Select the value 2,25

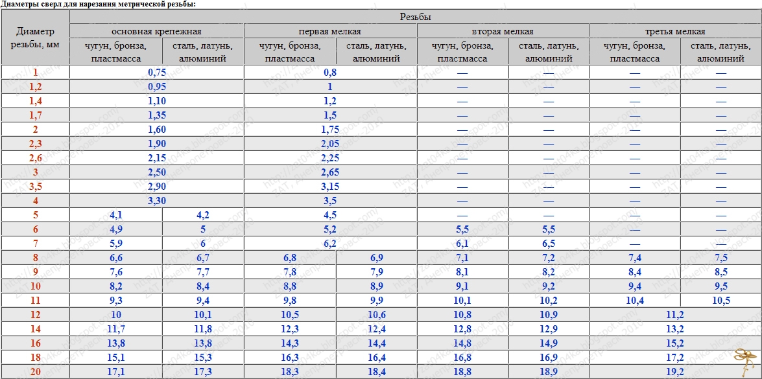pos(330,158)
